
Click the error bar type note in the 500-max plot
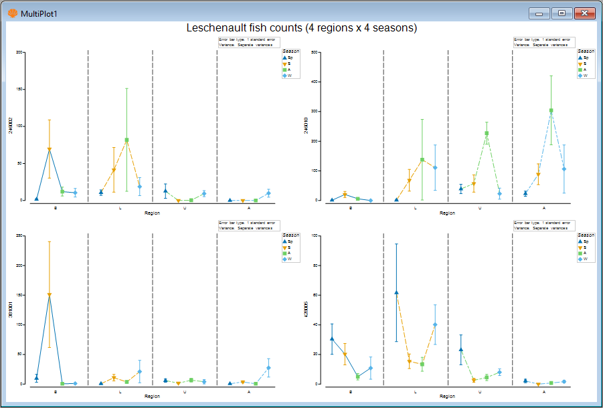(544, 42)
